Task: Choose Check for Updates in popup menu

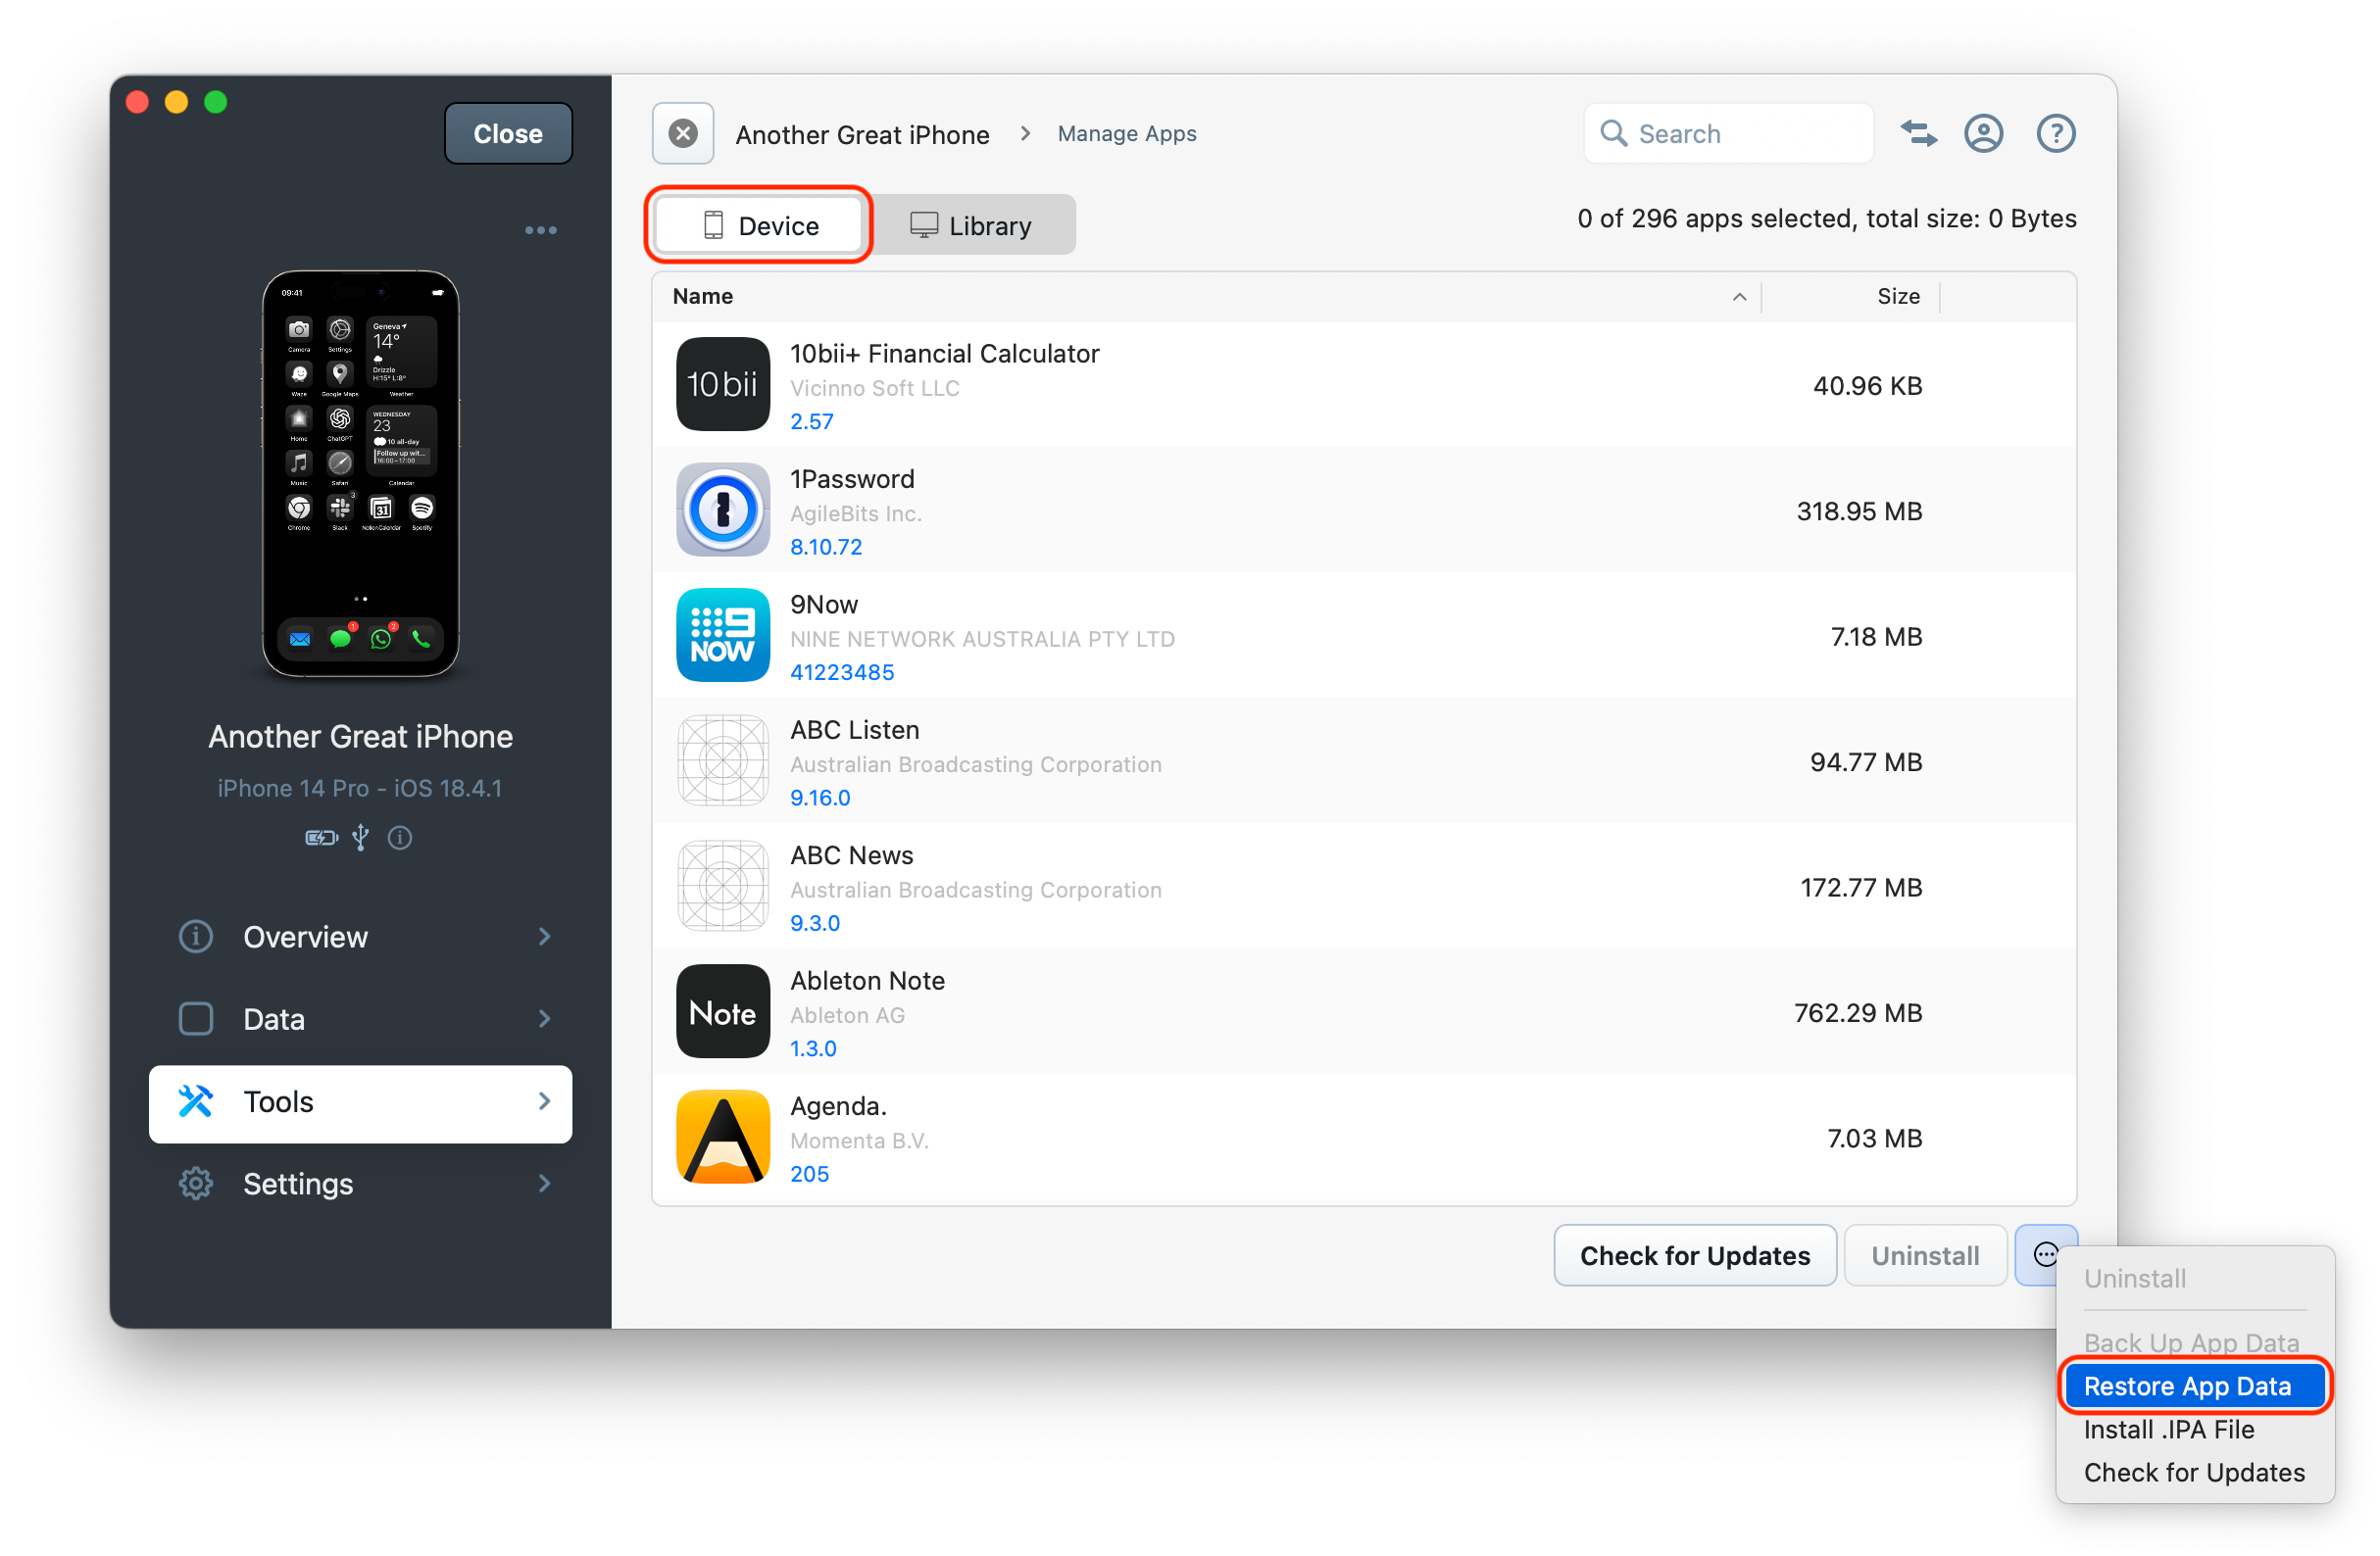Action: pyautogui.click(x=2195, y=1473)
